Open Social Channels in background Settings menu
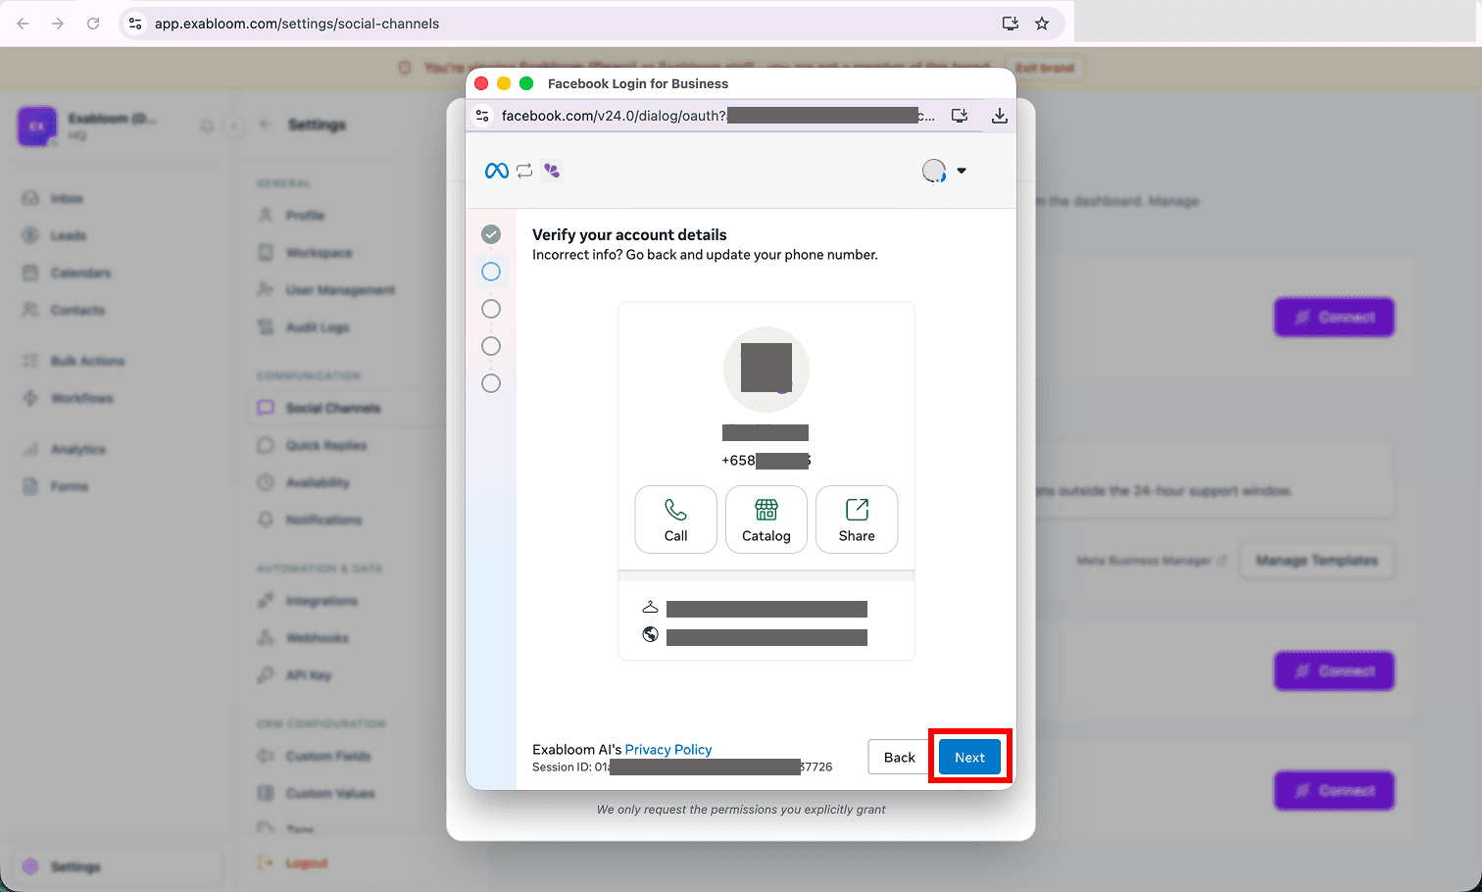 pos(333,408)
